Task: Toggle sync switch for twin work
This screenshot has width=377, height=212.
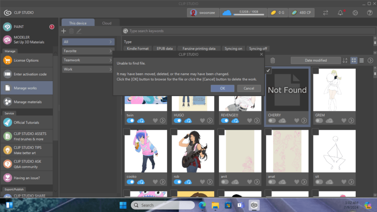Action: (x=130, y=121)
